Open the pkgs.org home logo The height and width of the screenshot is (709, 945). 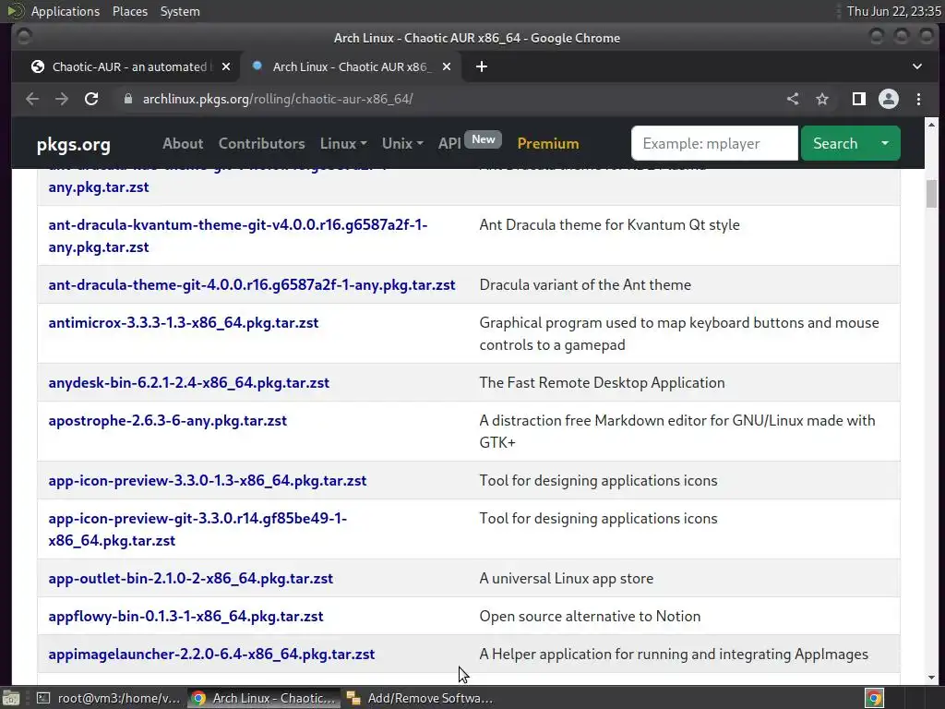(74, 144)
